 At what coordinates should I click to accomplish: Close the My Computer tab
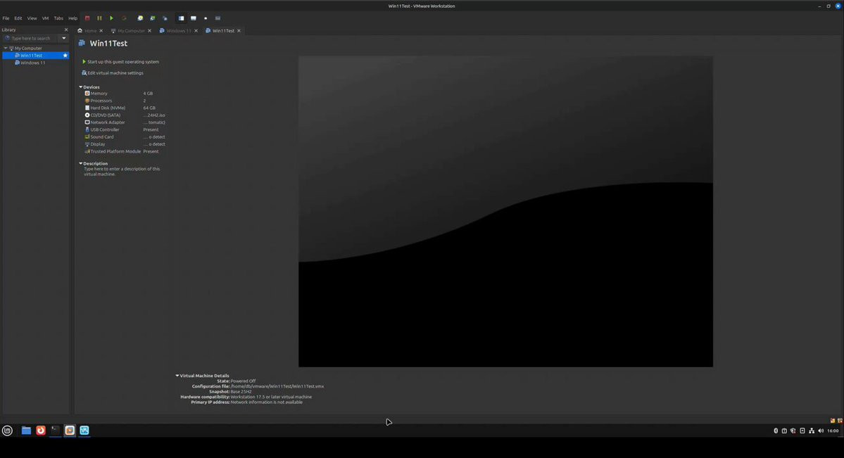(x=150, y=31)
